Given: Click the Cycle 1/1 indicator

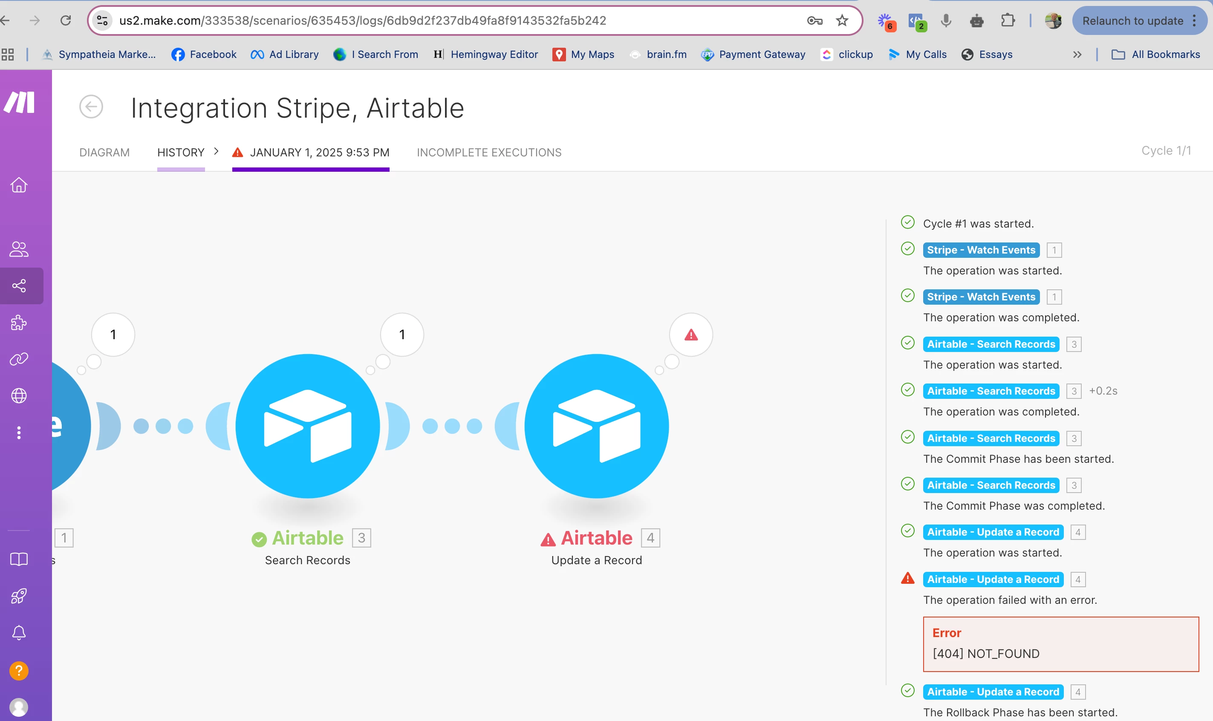Looking at the screenshot, I should coord(1166,150).
